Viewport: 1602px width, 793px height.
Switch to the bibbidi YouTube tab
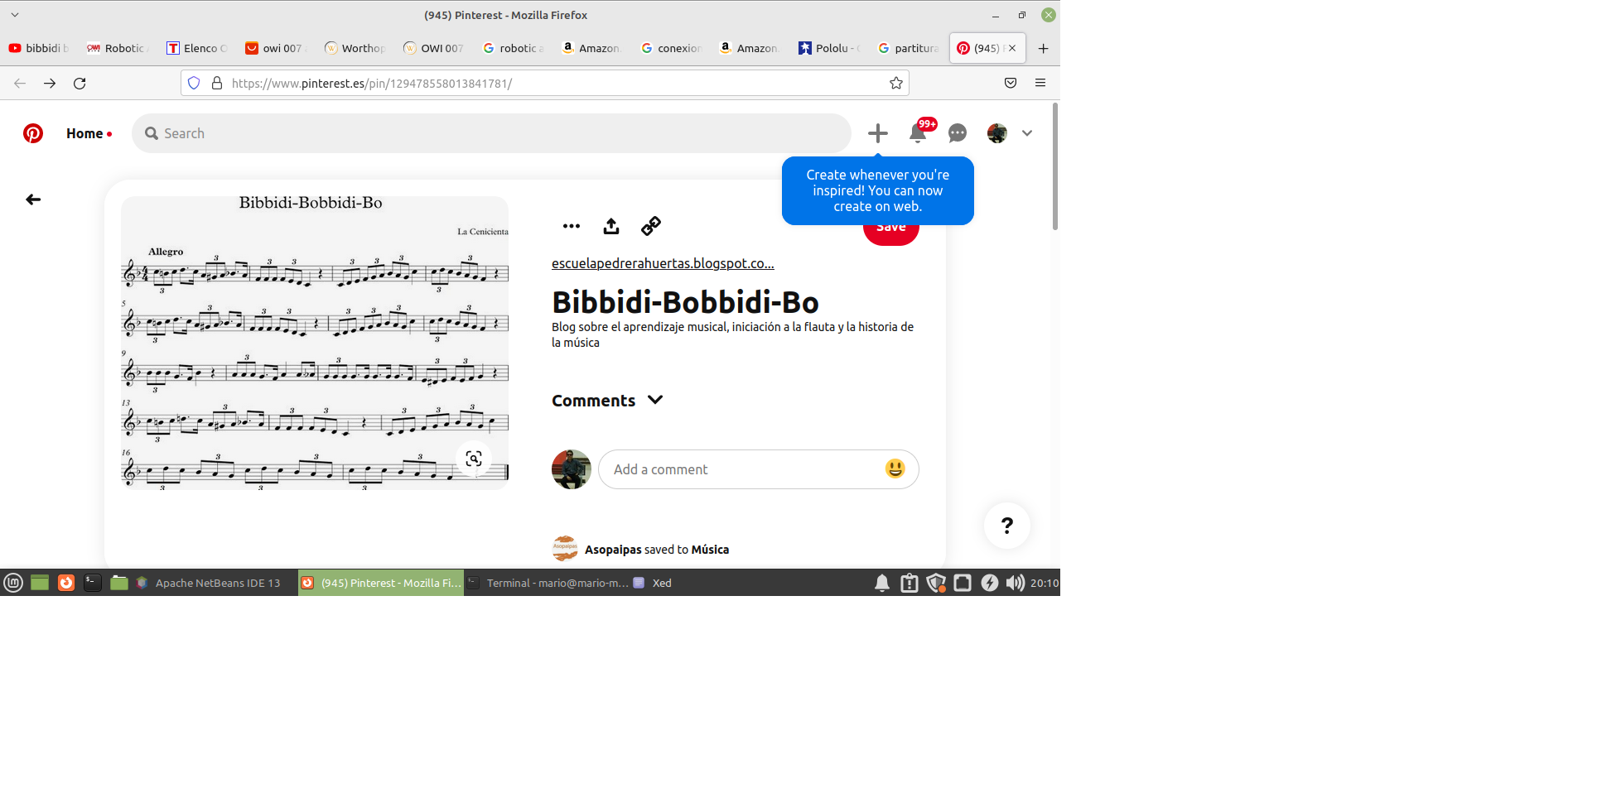click(39, 48)
